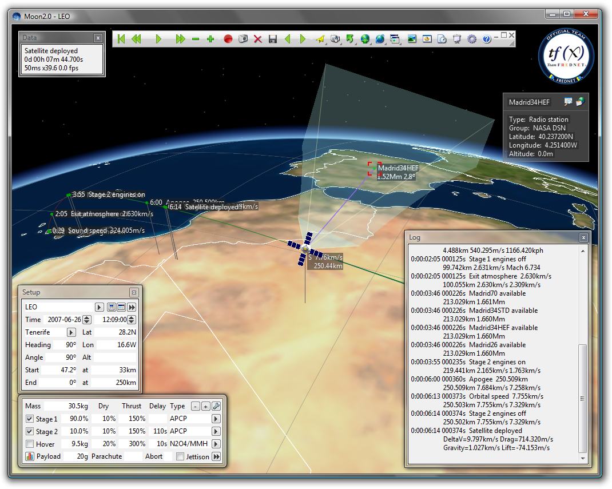Viewport: 612px width, 489px height.
Task: Open the wrench settings in stages panel
Action: point(216,406)
